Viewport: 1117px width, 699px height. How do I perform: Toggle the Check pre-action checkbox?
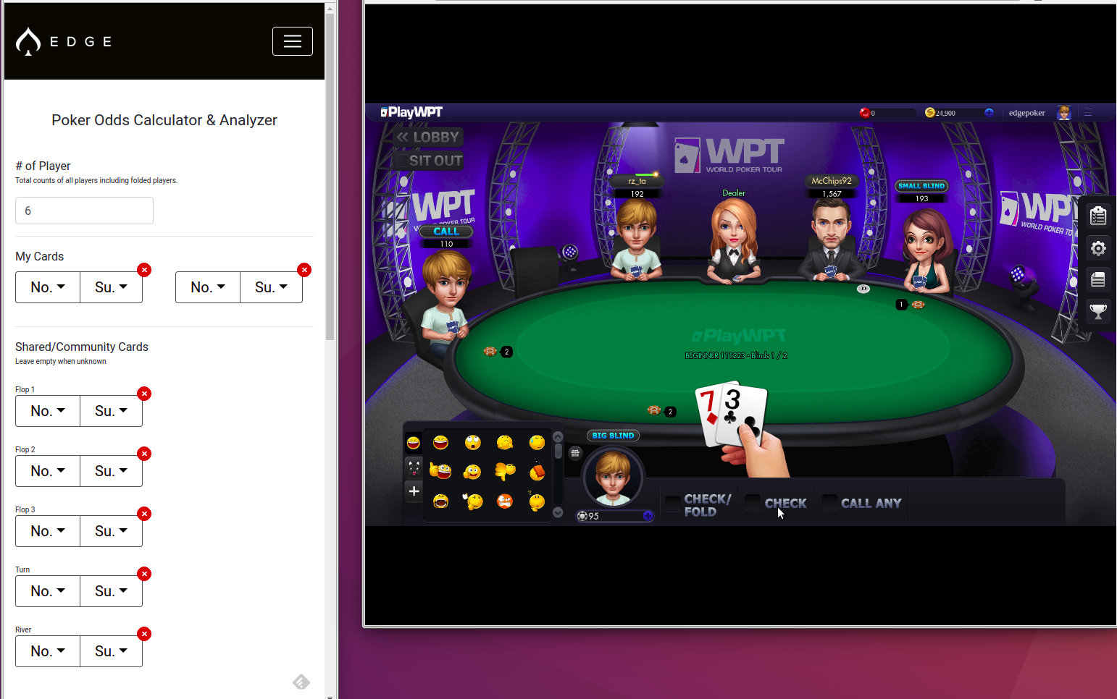pyautogui.click(x=753, y=502)
